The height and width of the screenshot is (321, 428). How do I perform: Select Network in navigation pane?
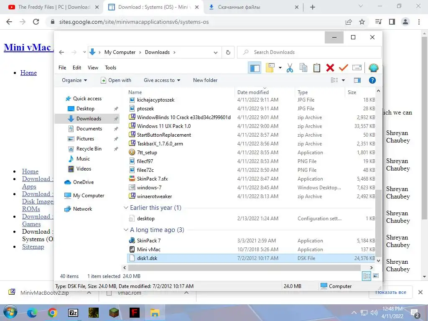[x=82, y=209]
